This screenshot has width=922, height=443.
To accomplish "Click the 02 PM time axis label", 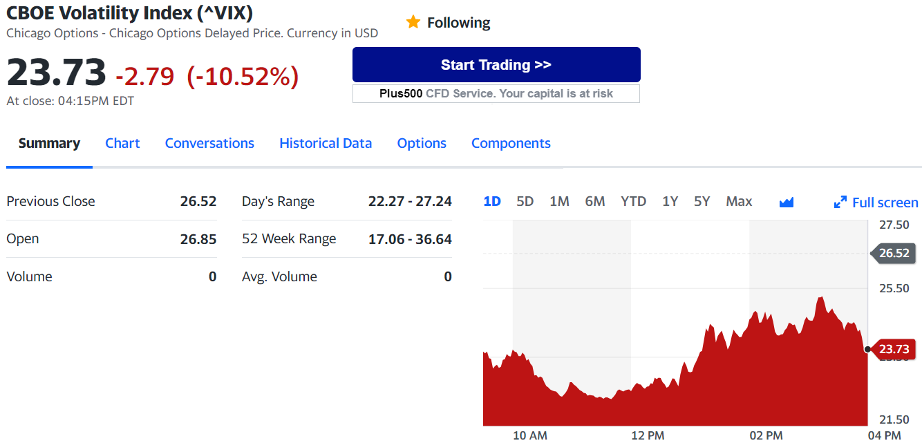I will [766, 435].
